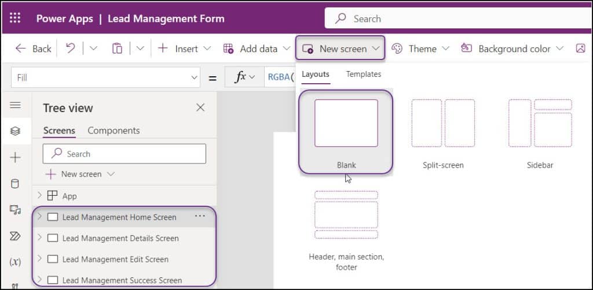The height and width of the screenshot is (290, 593).
Task: Open the Insert menu
Action: click(184, 49)
